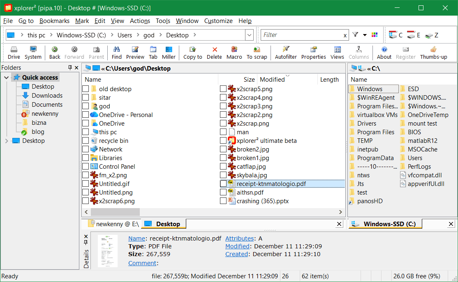The image size is (458, 282).
Task: Toggle the Preview pane
Action: (x=135, y=53)
